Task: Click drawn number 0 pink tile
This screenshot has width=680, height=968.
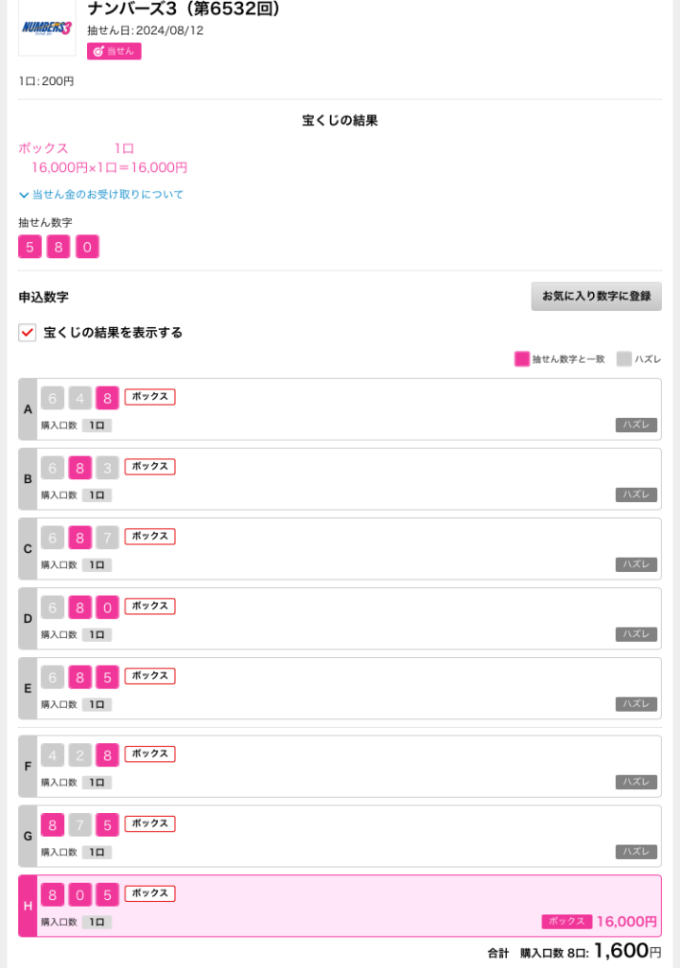Action: 87,247
